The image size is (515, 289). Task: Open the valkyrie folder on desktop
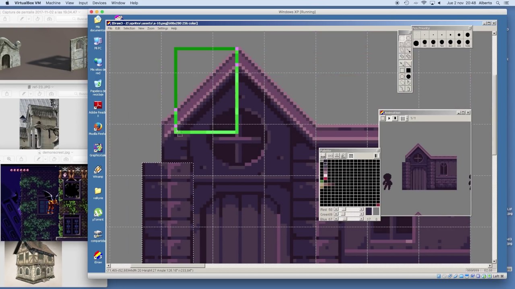[x=98, y=193]
